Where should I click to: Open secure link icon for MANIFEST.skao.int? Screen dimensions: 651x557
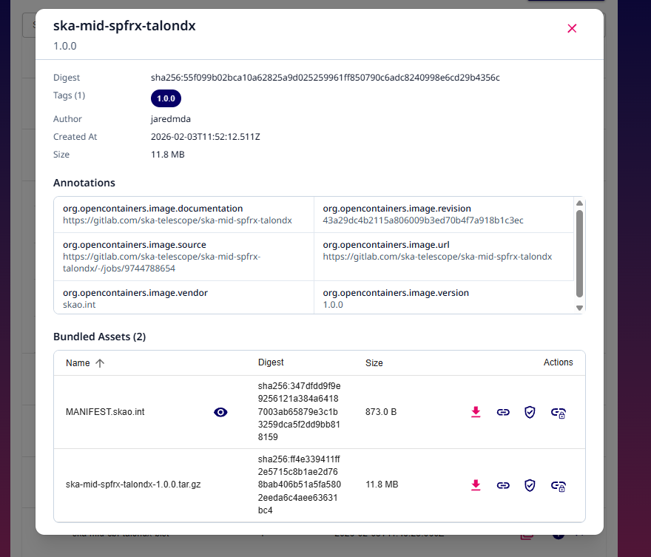[558, 413]
